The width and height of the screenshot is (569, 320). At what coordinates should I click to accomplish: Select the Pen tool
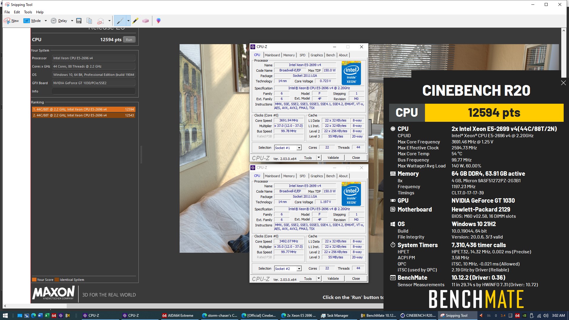(120, 21)
